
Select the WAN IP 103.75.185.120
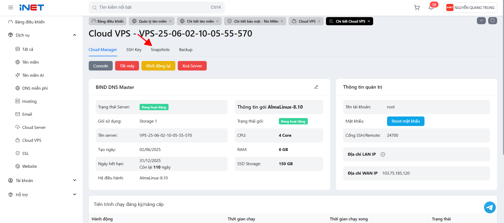pyautogui.click(x=396, y=173)
